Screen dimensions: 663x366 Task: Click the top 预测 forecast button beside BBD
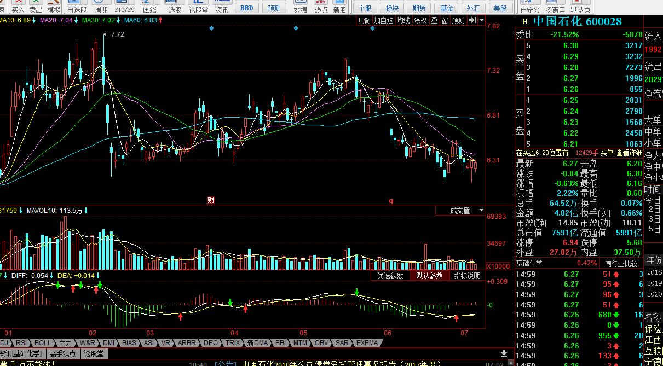tap(274, 8)
